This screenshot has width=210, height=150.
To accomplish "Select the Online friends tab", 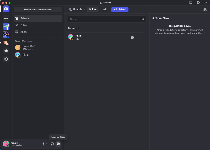I will [93, 9].
